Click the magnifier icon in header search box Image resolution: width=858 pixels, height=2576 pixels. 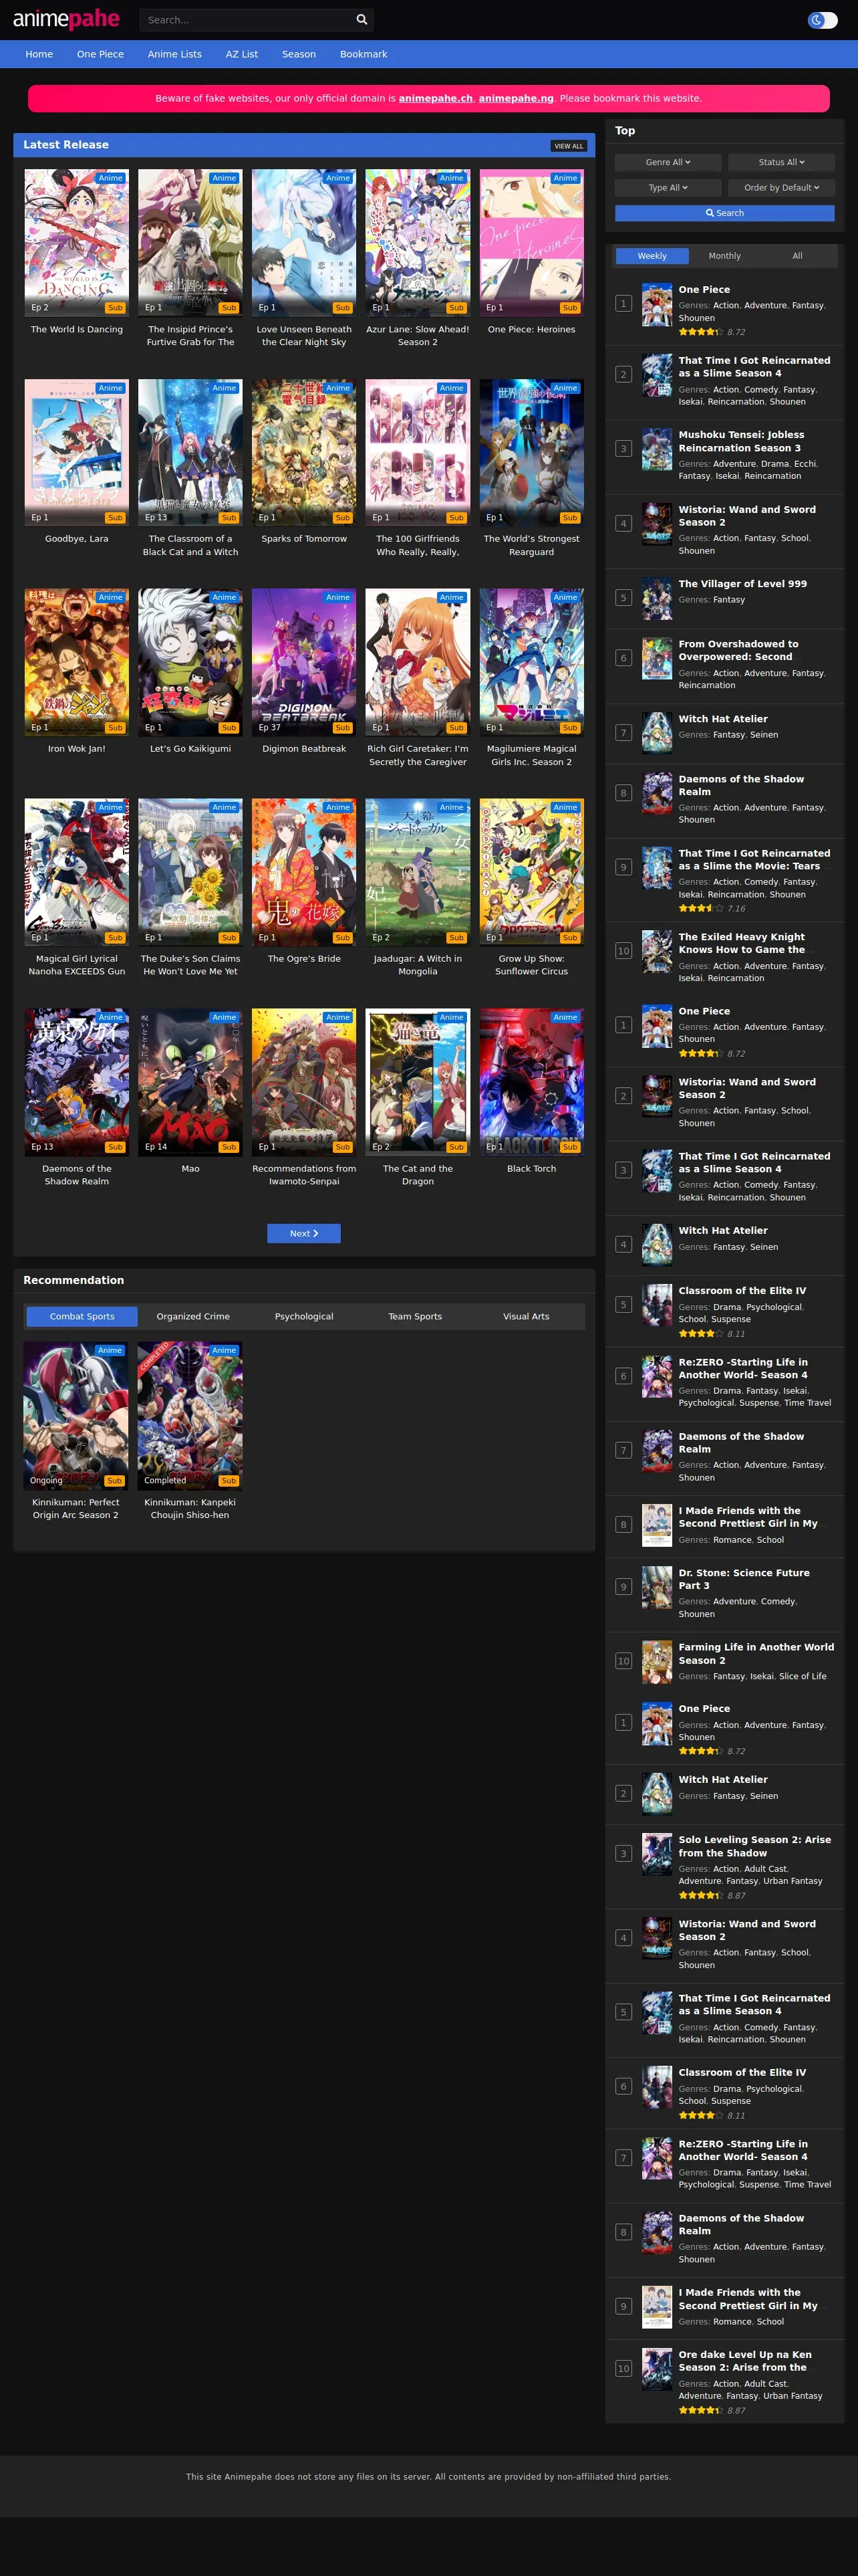click(362, 20)
